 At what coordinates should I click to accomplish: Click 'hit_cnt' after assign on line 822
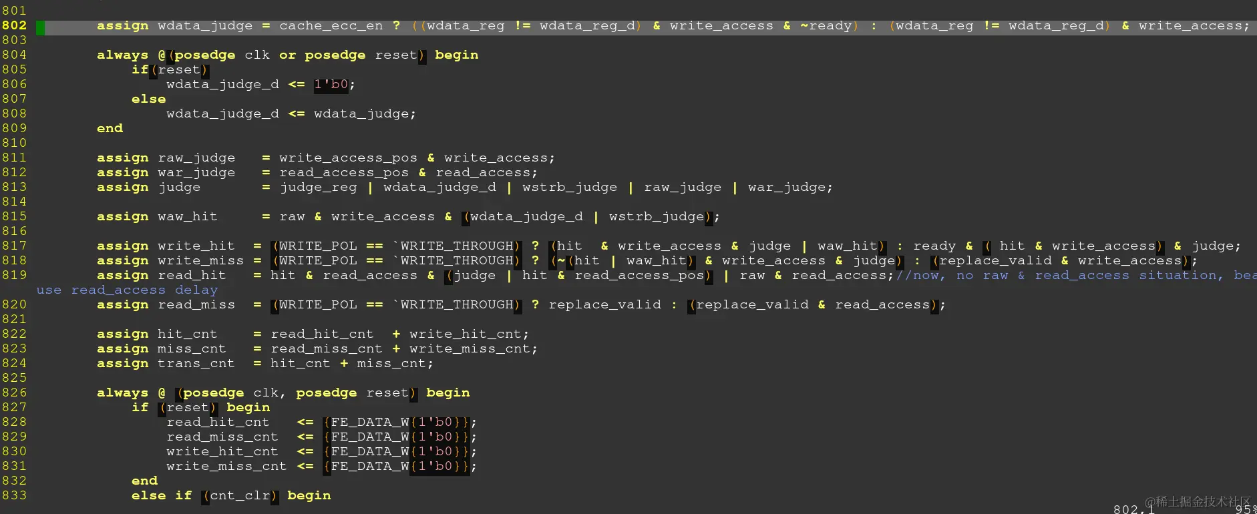coord(188,334)
